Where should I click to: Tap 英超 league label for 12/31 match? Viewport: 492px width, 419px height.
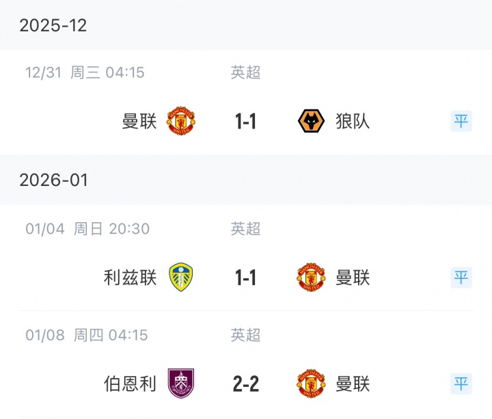pos(245,72)
